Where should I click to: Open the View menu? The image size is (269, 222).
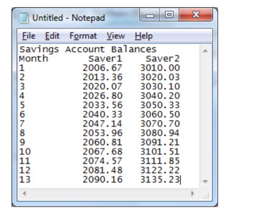116,36
